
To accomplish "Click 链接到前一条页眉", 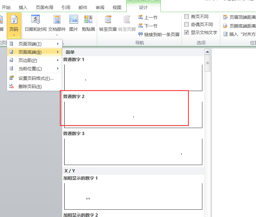I will 159,34.
